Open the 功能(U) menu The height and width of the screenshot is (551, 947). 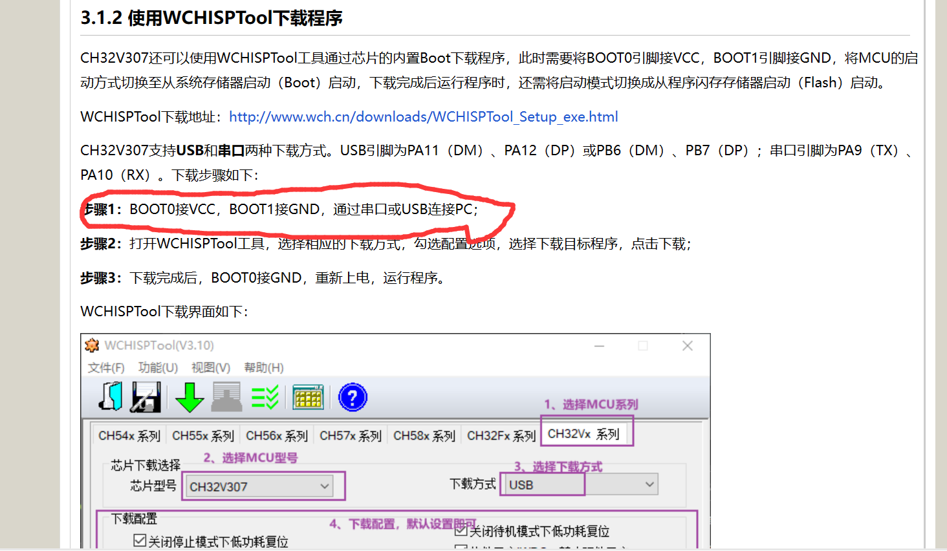[x=158, y=367]
